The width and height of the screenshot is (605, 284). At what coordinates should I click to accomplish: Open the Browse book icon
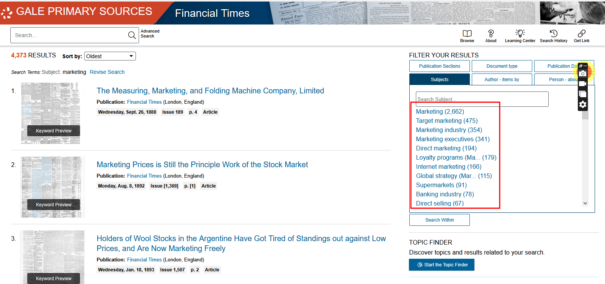(467, 34)
